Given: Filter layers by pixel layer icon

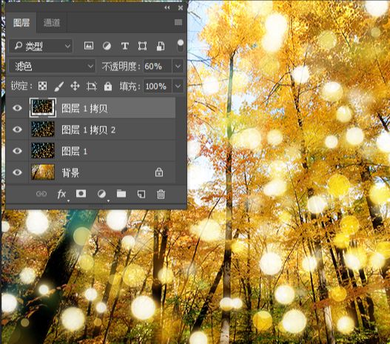Looking at the screenshot, I should pos(89,46).
